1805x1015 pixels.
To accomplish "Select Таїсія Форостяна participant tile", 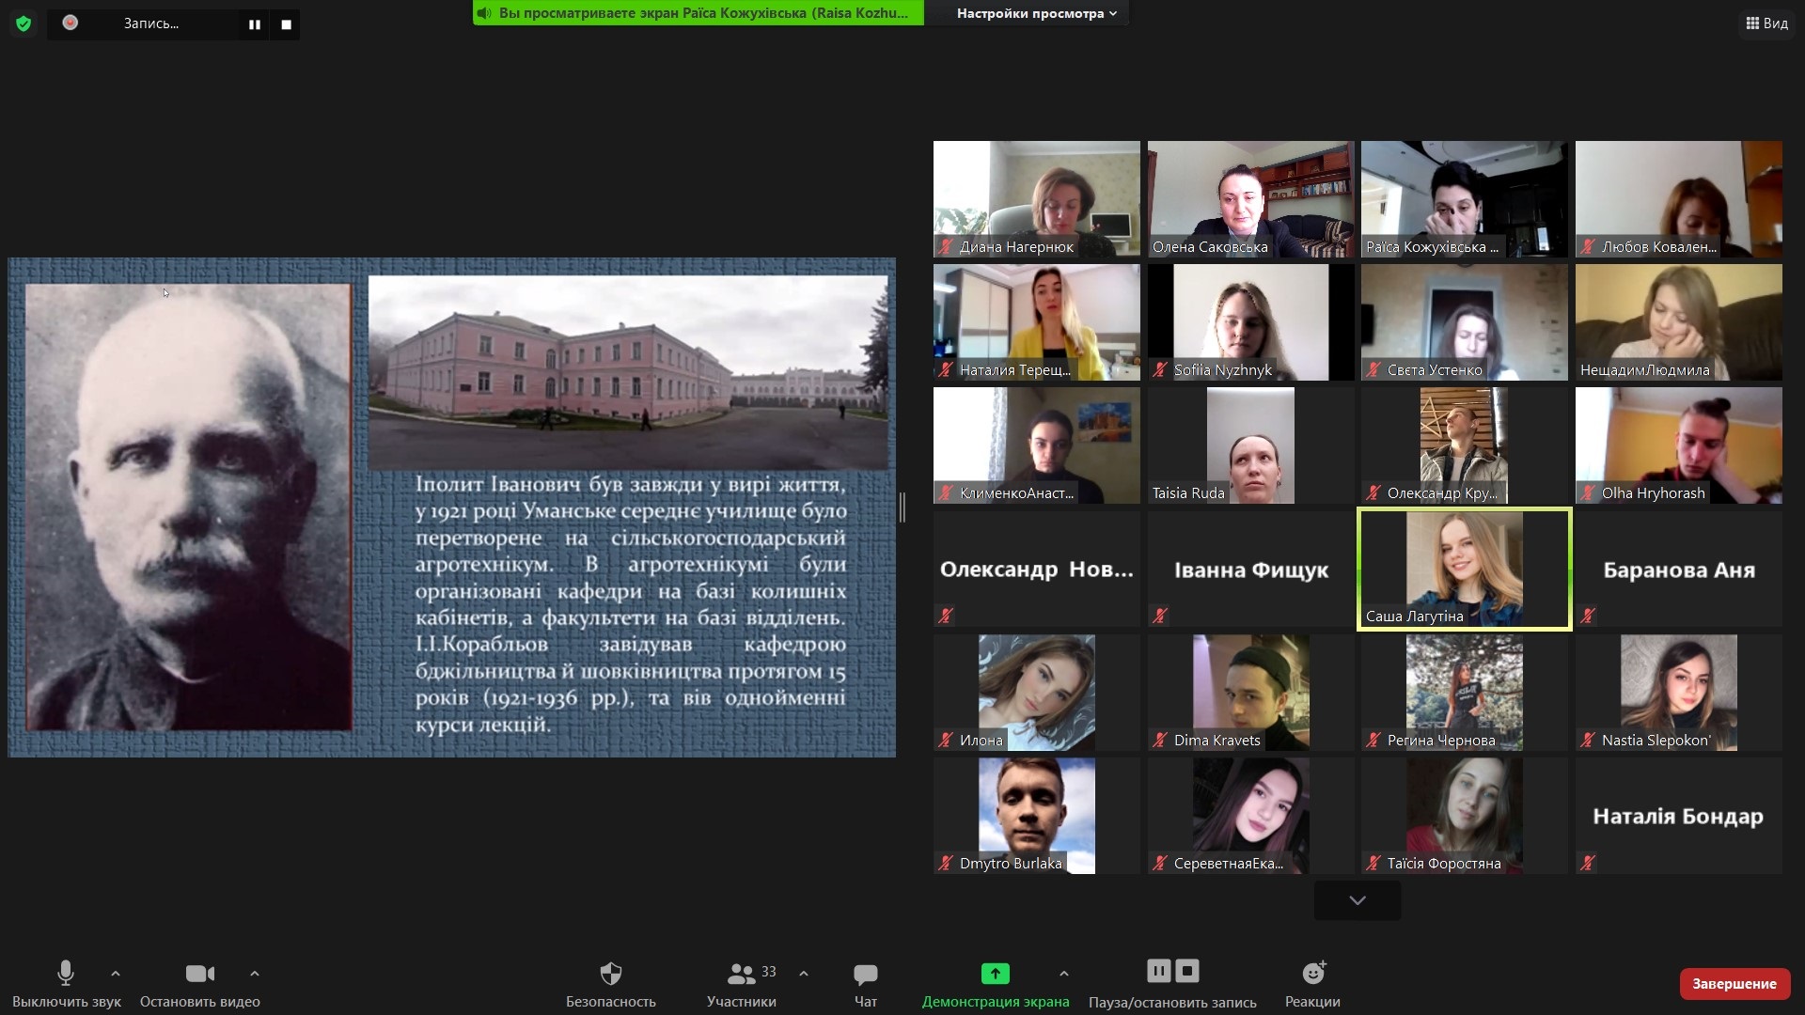I will [1465, 816].
